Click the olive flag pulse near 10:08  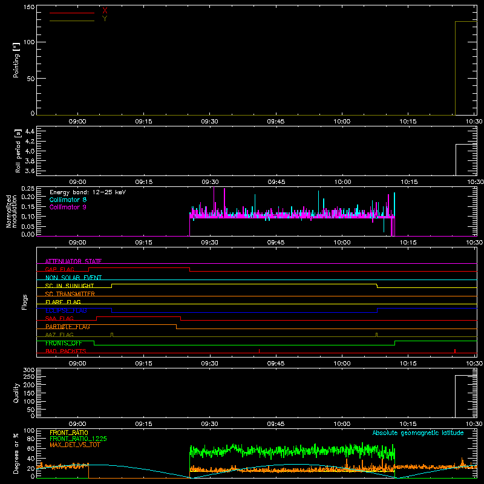coord(376,335)
